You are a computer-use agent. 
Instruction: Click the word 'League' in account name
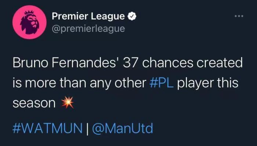coord(108,17)
